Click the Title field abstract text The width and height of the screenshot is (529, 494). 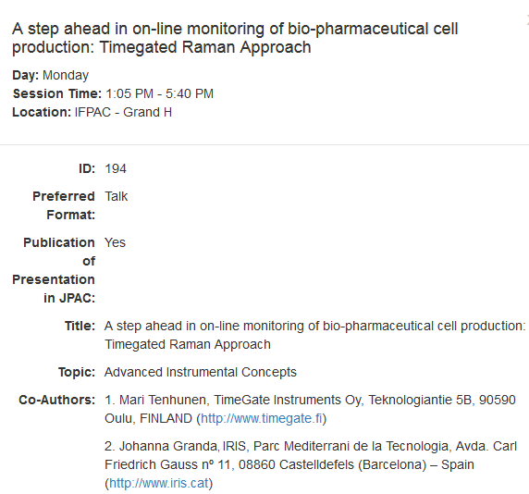click(x=315, y=335)
